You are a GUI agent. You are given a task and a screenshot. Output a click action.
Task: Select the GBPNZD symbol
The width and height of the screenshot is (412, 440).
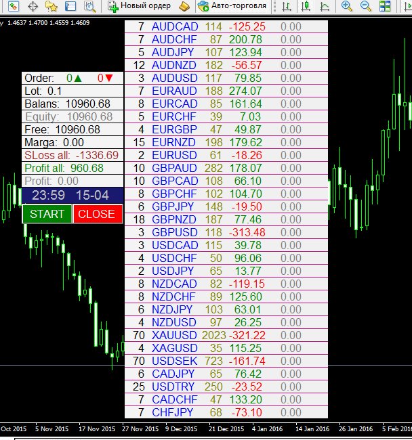(174, 220)
